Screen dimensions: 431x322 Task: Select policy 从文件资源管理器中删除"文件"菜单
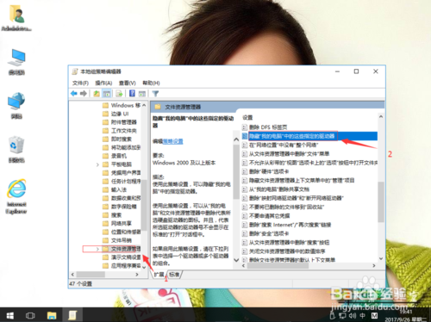click(289, 154)
